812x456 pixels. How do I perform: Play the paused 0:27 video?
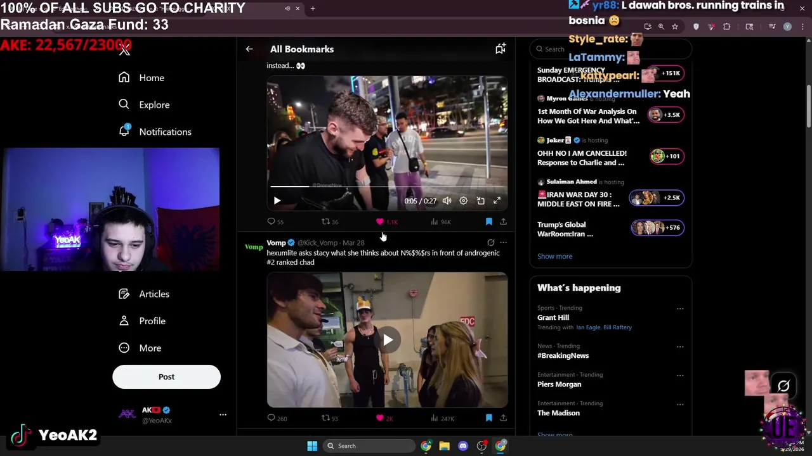click(x=277, y=201)
